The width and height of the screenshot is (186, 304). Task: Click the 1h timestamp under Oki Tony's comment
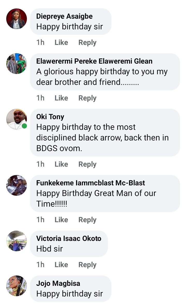[40, 164]
